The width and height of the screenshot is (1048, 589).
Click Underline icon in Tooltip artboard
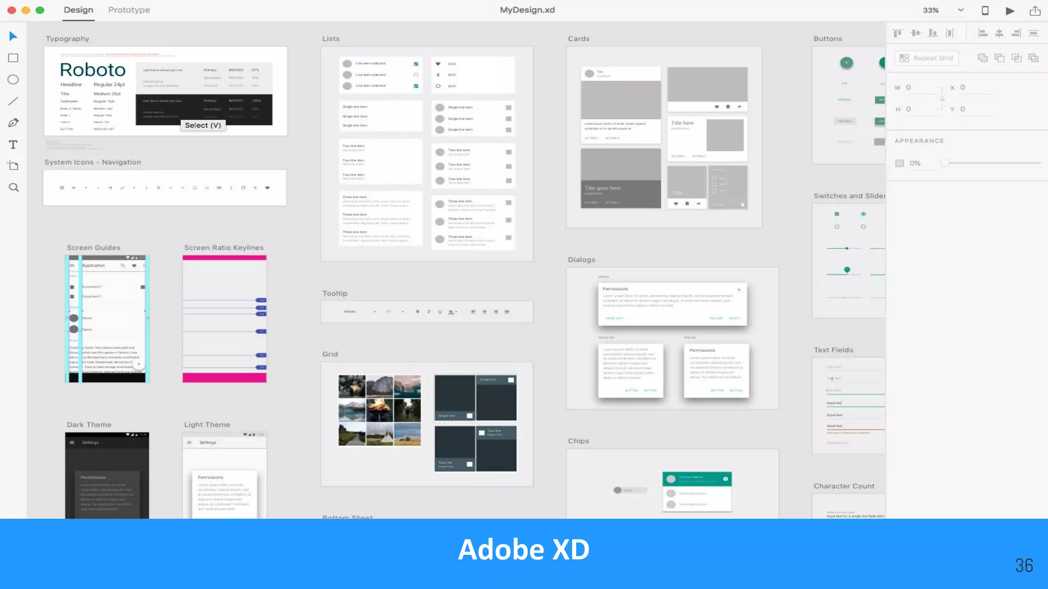440,311
